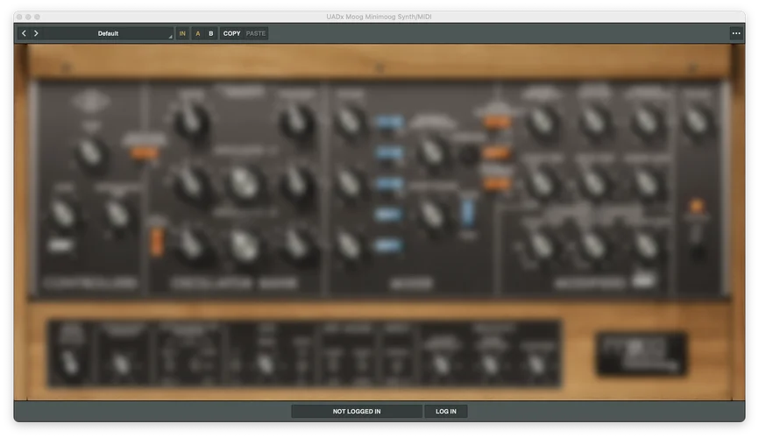Viewport: 759px width, 438px height.
Task: Click third knob in Modifiers bottom row
Action: 647,245
